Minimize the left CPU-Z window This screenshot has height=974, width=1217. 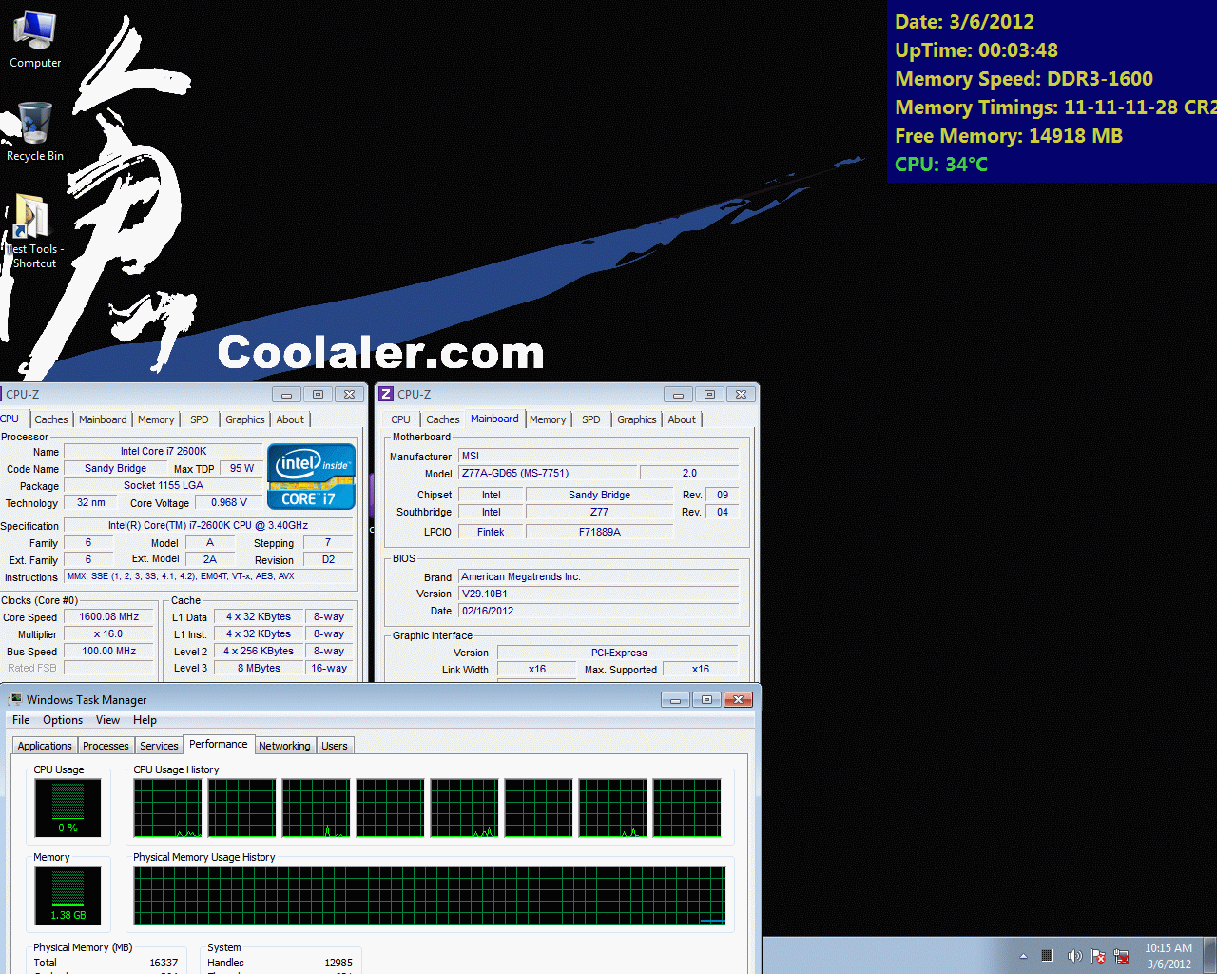click(x=286, y=394)
